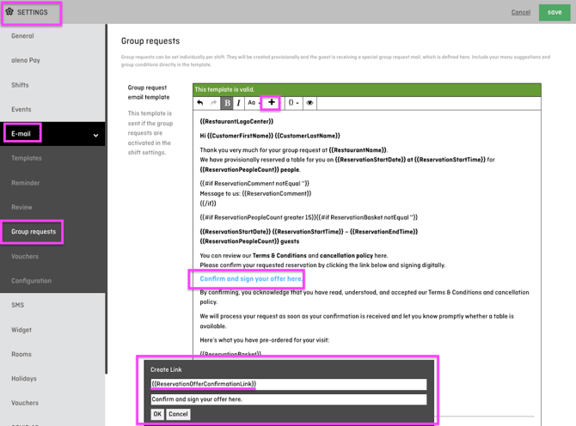Viewport: 576px width, 426px height.
Task: Open the Aa font size dropdown
Action: tap(254, 103)
